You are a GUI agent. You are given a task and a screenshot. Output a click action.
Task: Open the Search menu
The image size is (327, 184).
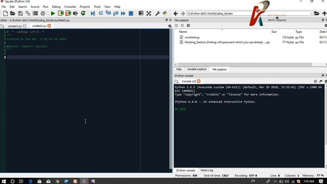tap(22, 7)
